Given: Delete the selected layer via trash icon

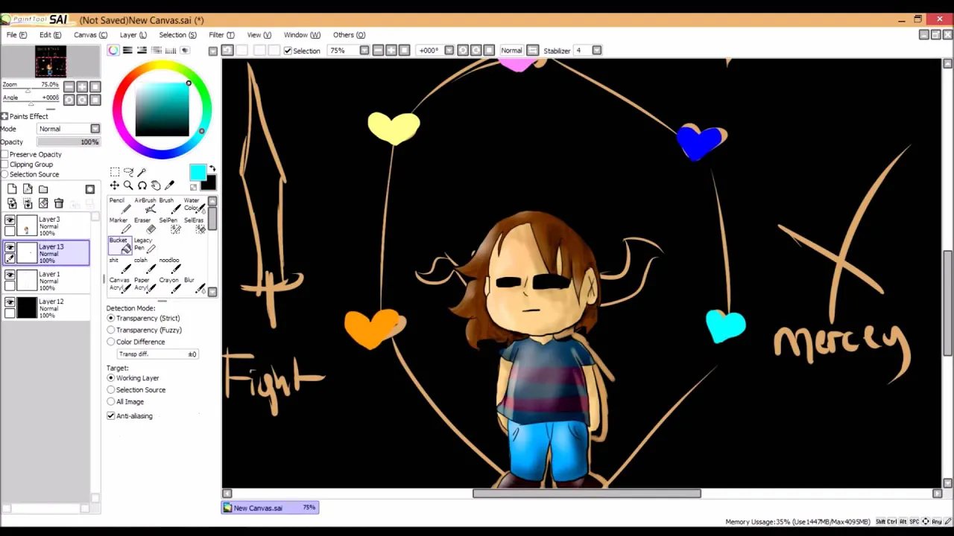Looking at the screenshot, I should click(x=59, y=203).
